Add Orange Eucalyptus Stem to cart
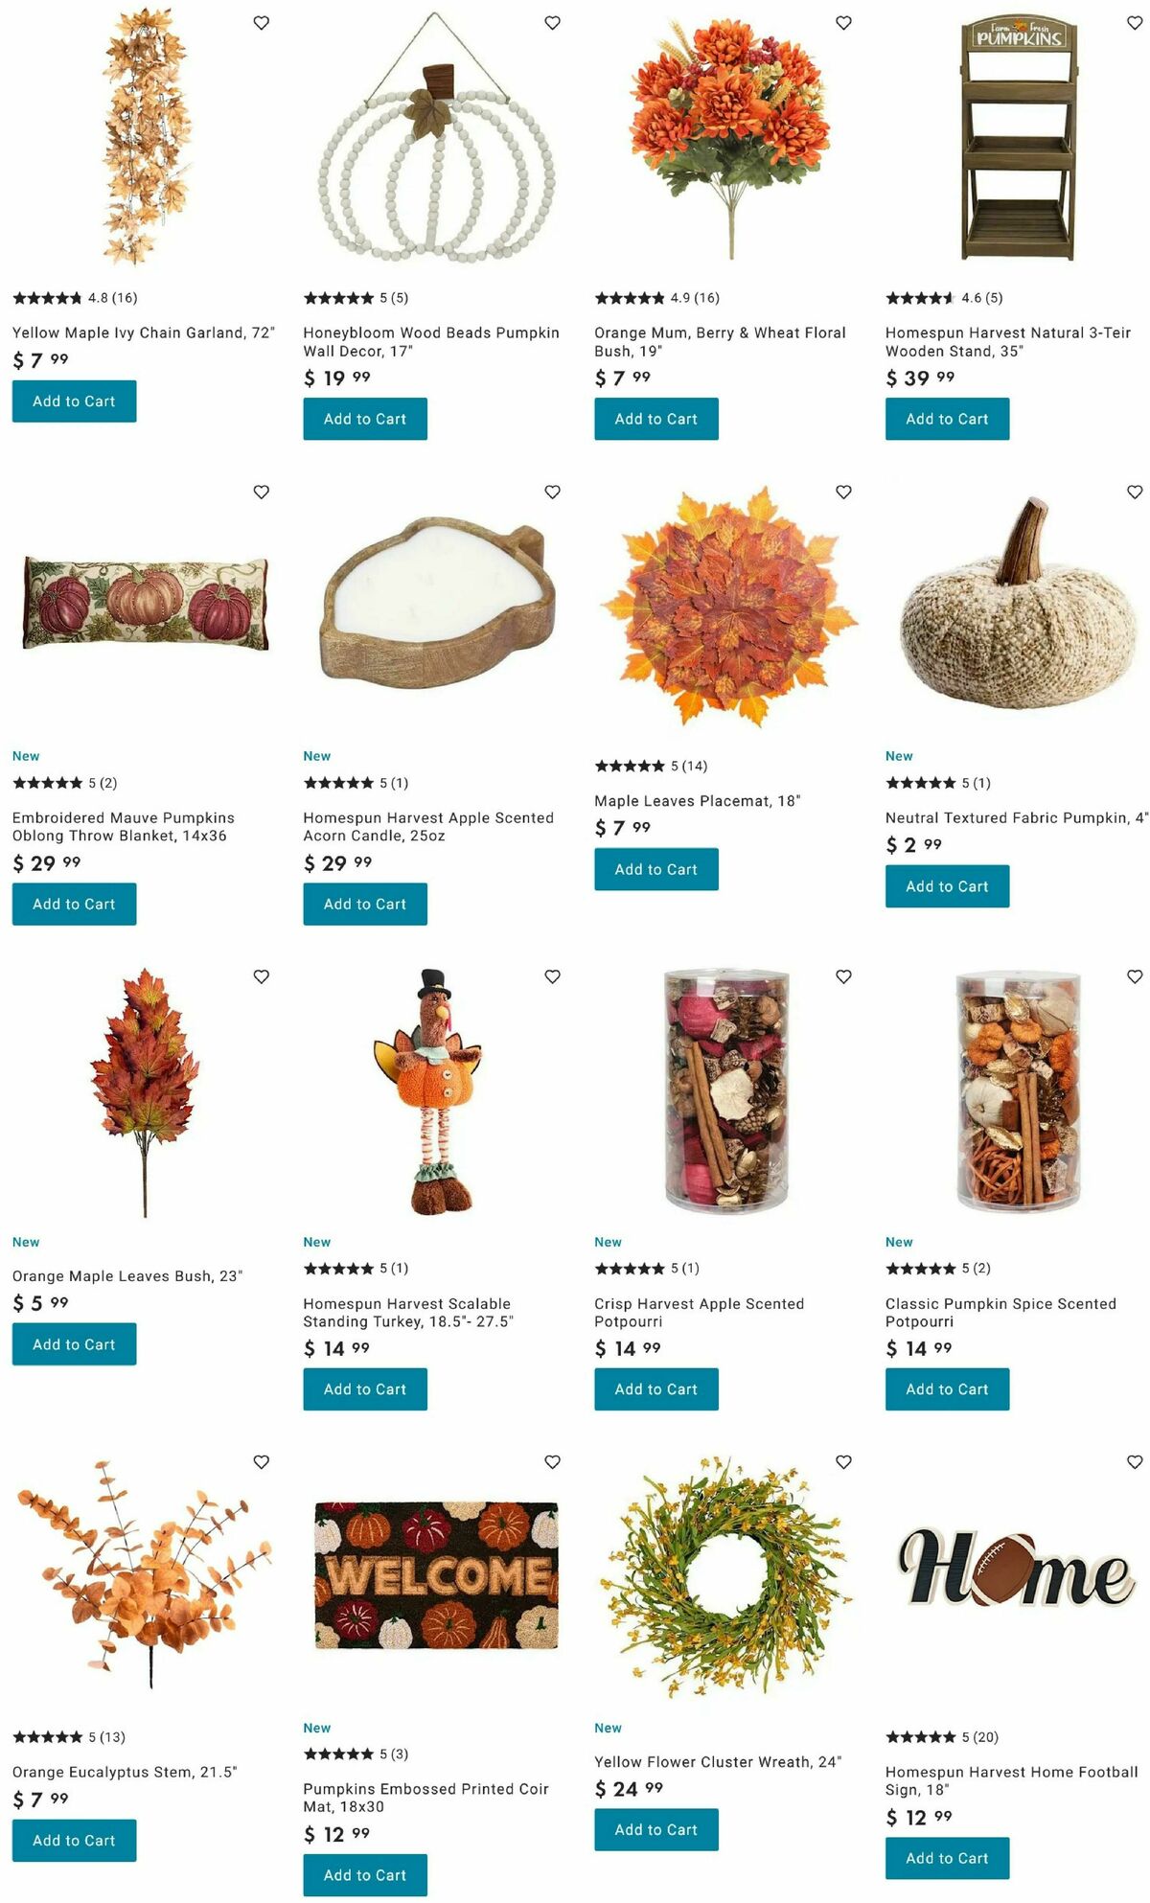The height and width of the screenshot is (1903, 1150). [74, 1840]
